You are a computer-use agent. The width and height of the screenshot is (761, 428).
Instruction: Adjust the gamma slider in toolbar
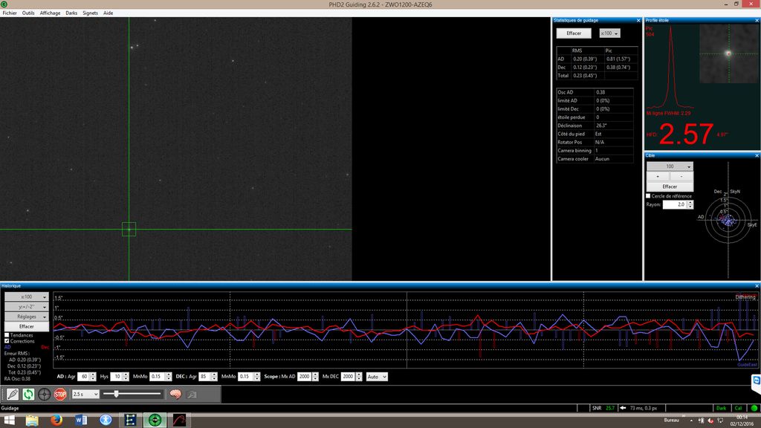pos(116,394)
